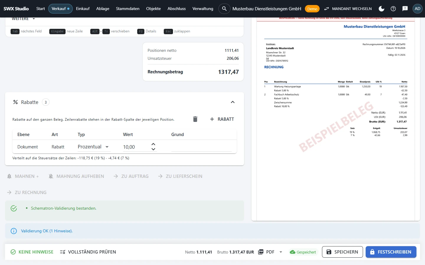
Task: Open the feedback speech bubble icon
Action: click(x=405, y=9)
